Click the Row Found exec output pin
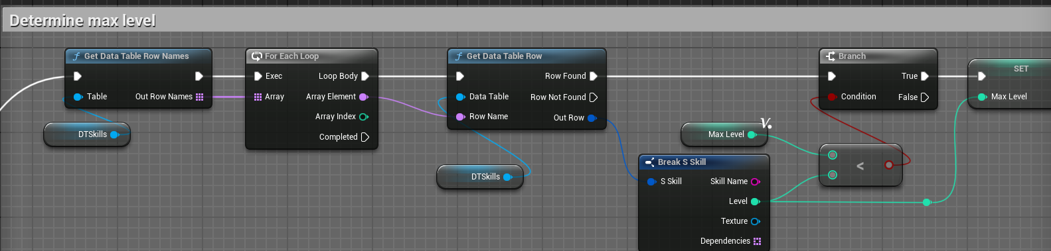Viewport: 1051px width, 251px height. [594, 76]
